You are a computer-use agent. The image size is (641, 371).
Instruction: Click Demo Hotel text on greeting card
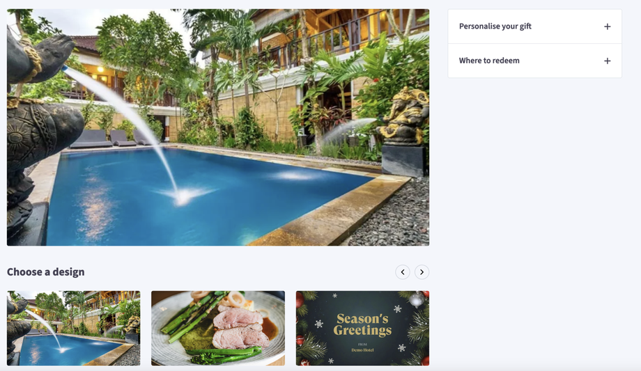tap(362, 350)
